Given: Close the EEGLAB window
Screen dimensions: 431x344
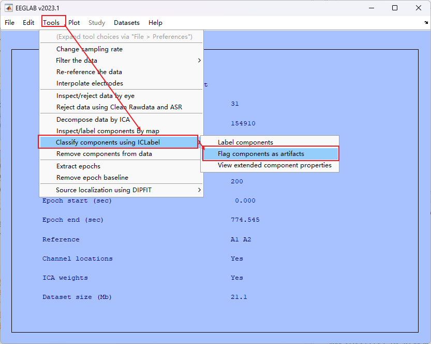Looking at the screenshot, I should click(419, 8).
